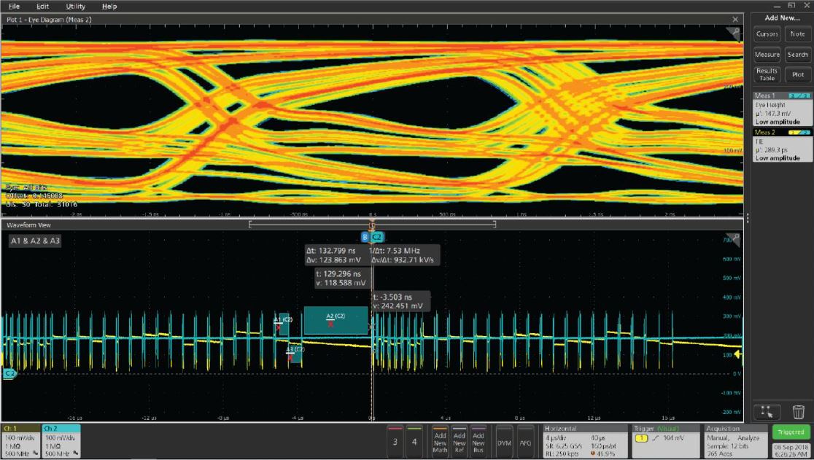Screen dimensions: 814x460
Task: Toggle Channel 2 badge
Action: pyautogui.click(x=61, y=441)
